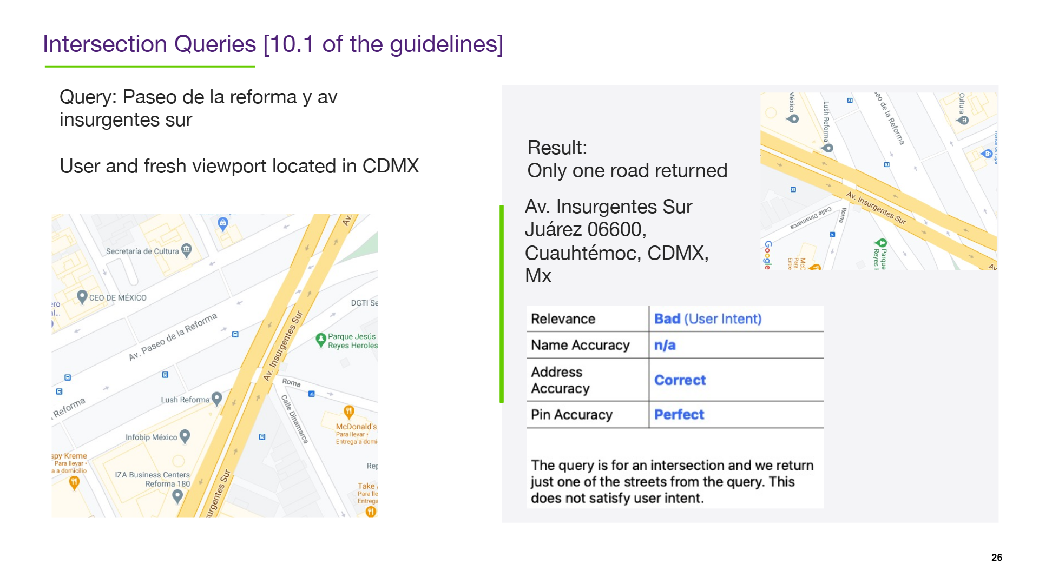Click the McDonald's restaurant marker

point(349,413)
